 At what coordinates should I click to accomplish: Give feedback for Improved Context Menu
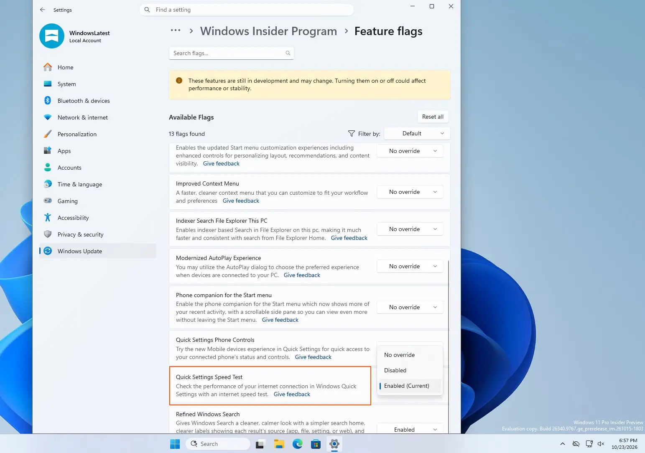coord(241,201)
